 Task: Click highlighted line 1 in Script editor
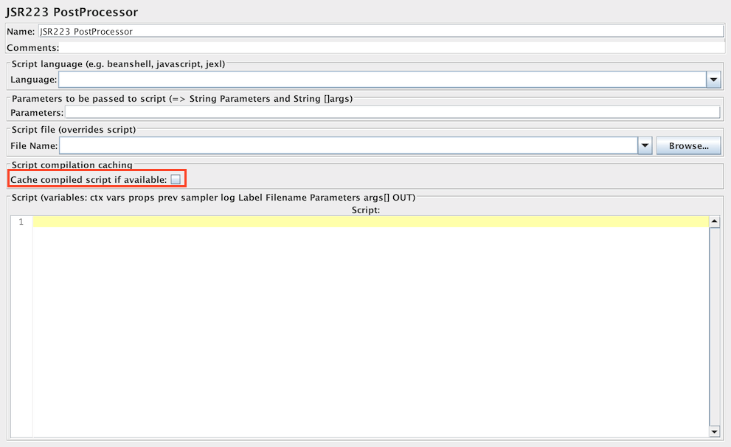(370, 222)
